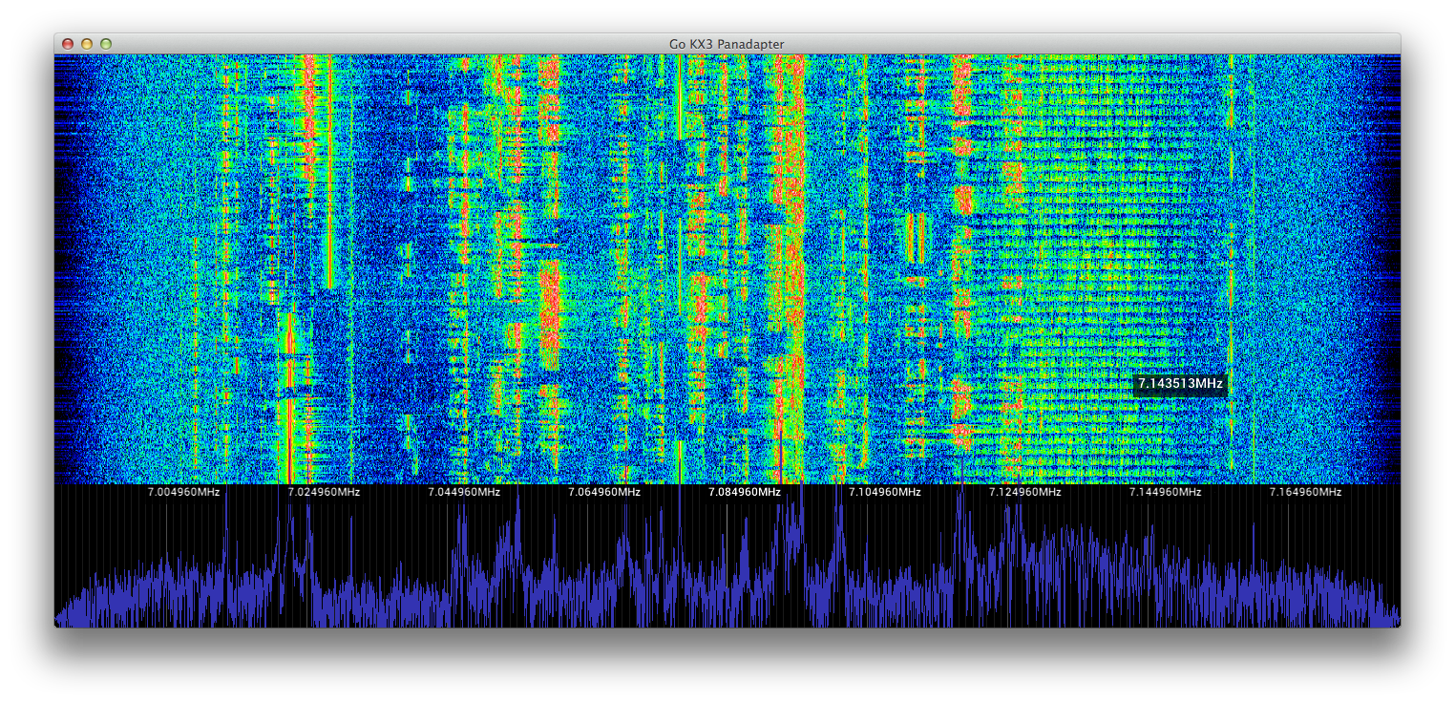Click the thin green carrier line right of tooltip
Screen dimensions: 1455x703
[1232, 287]
